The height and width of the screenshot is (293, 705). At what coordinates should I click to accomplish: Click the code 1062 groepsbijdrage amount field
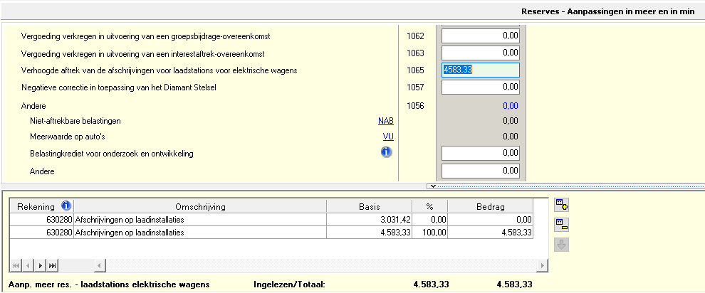click(481, 36)
